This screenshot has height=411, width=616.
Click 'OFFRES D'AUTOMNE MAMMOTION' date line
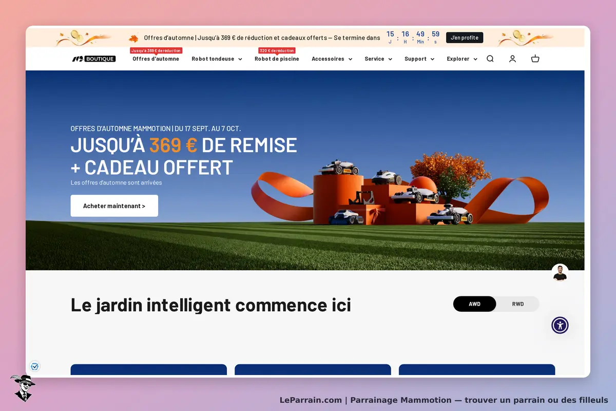[x=156, y=128]
